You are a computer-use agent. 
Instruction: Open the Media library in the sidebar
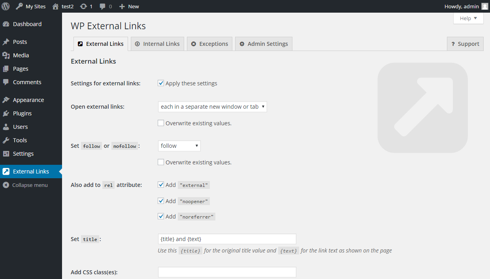pyautogui.click(x=21, y=55)
